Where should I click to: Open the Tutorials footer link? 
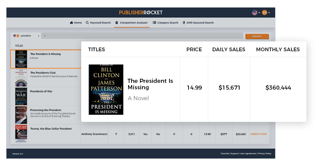225,154
